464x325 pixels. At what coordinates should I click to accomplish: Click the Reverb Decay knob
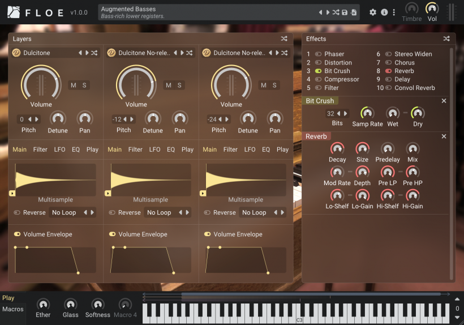[x=337, y=148]
